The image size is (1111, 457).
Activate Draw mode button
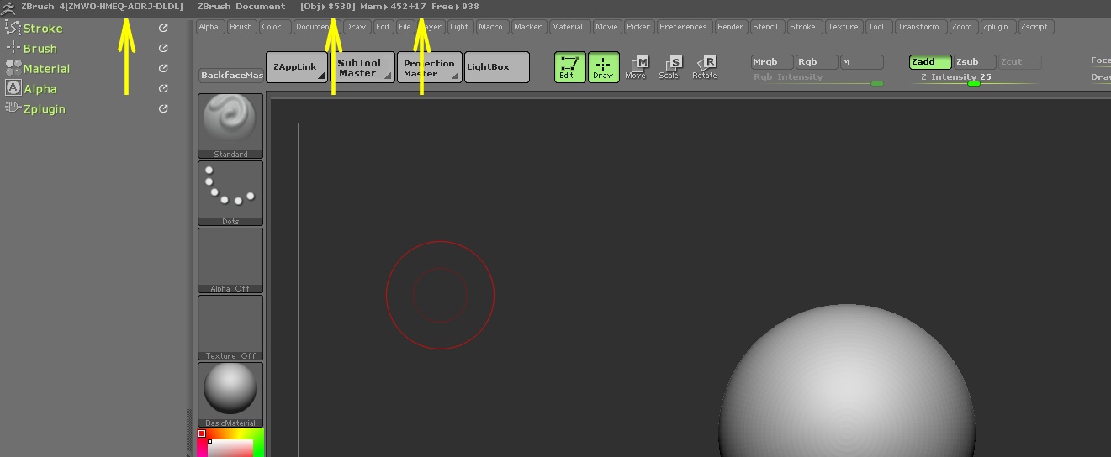tap(604, 67)
